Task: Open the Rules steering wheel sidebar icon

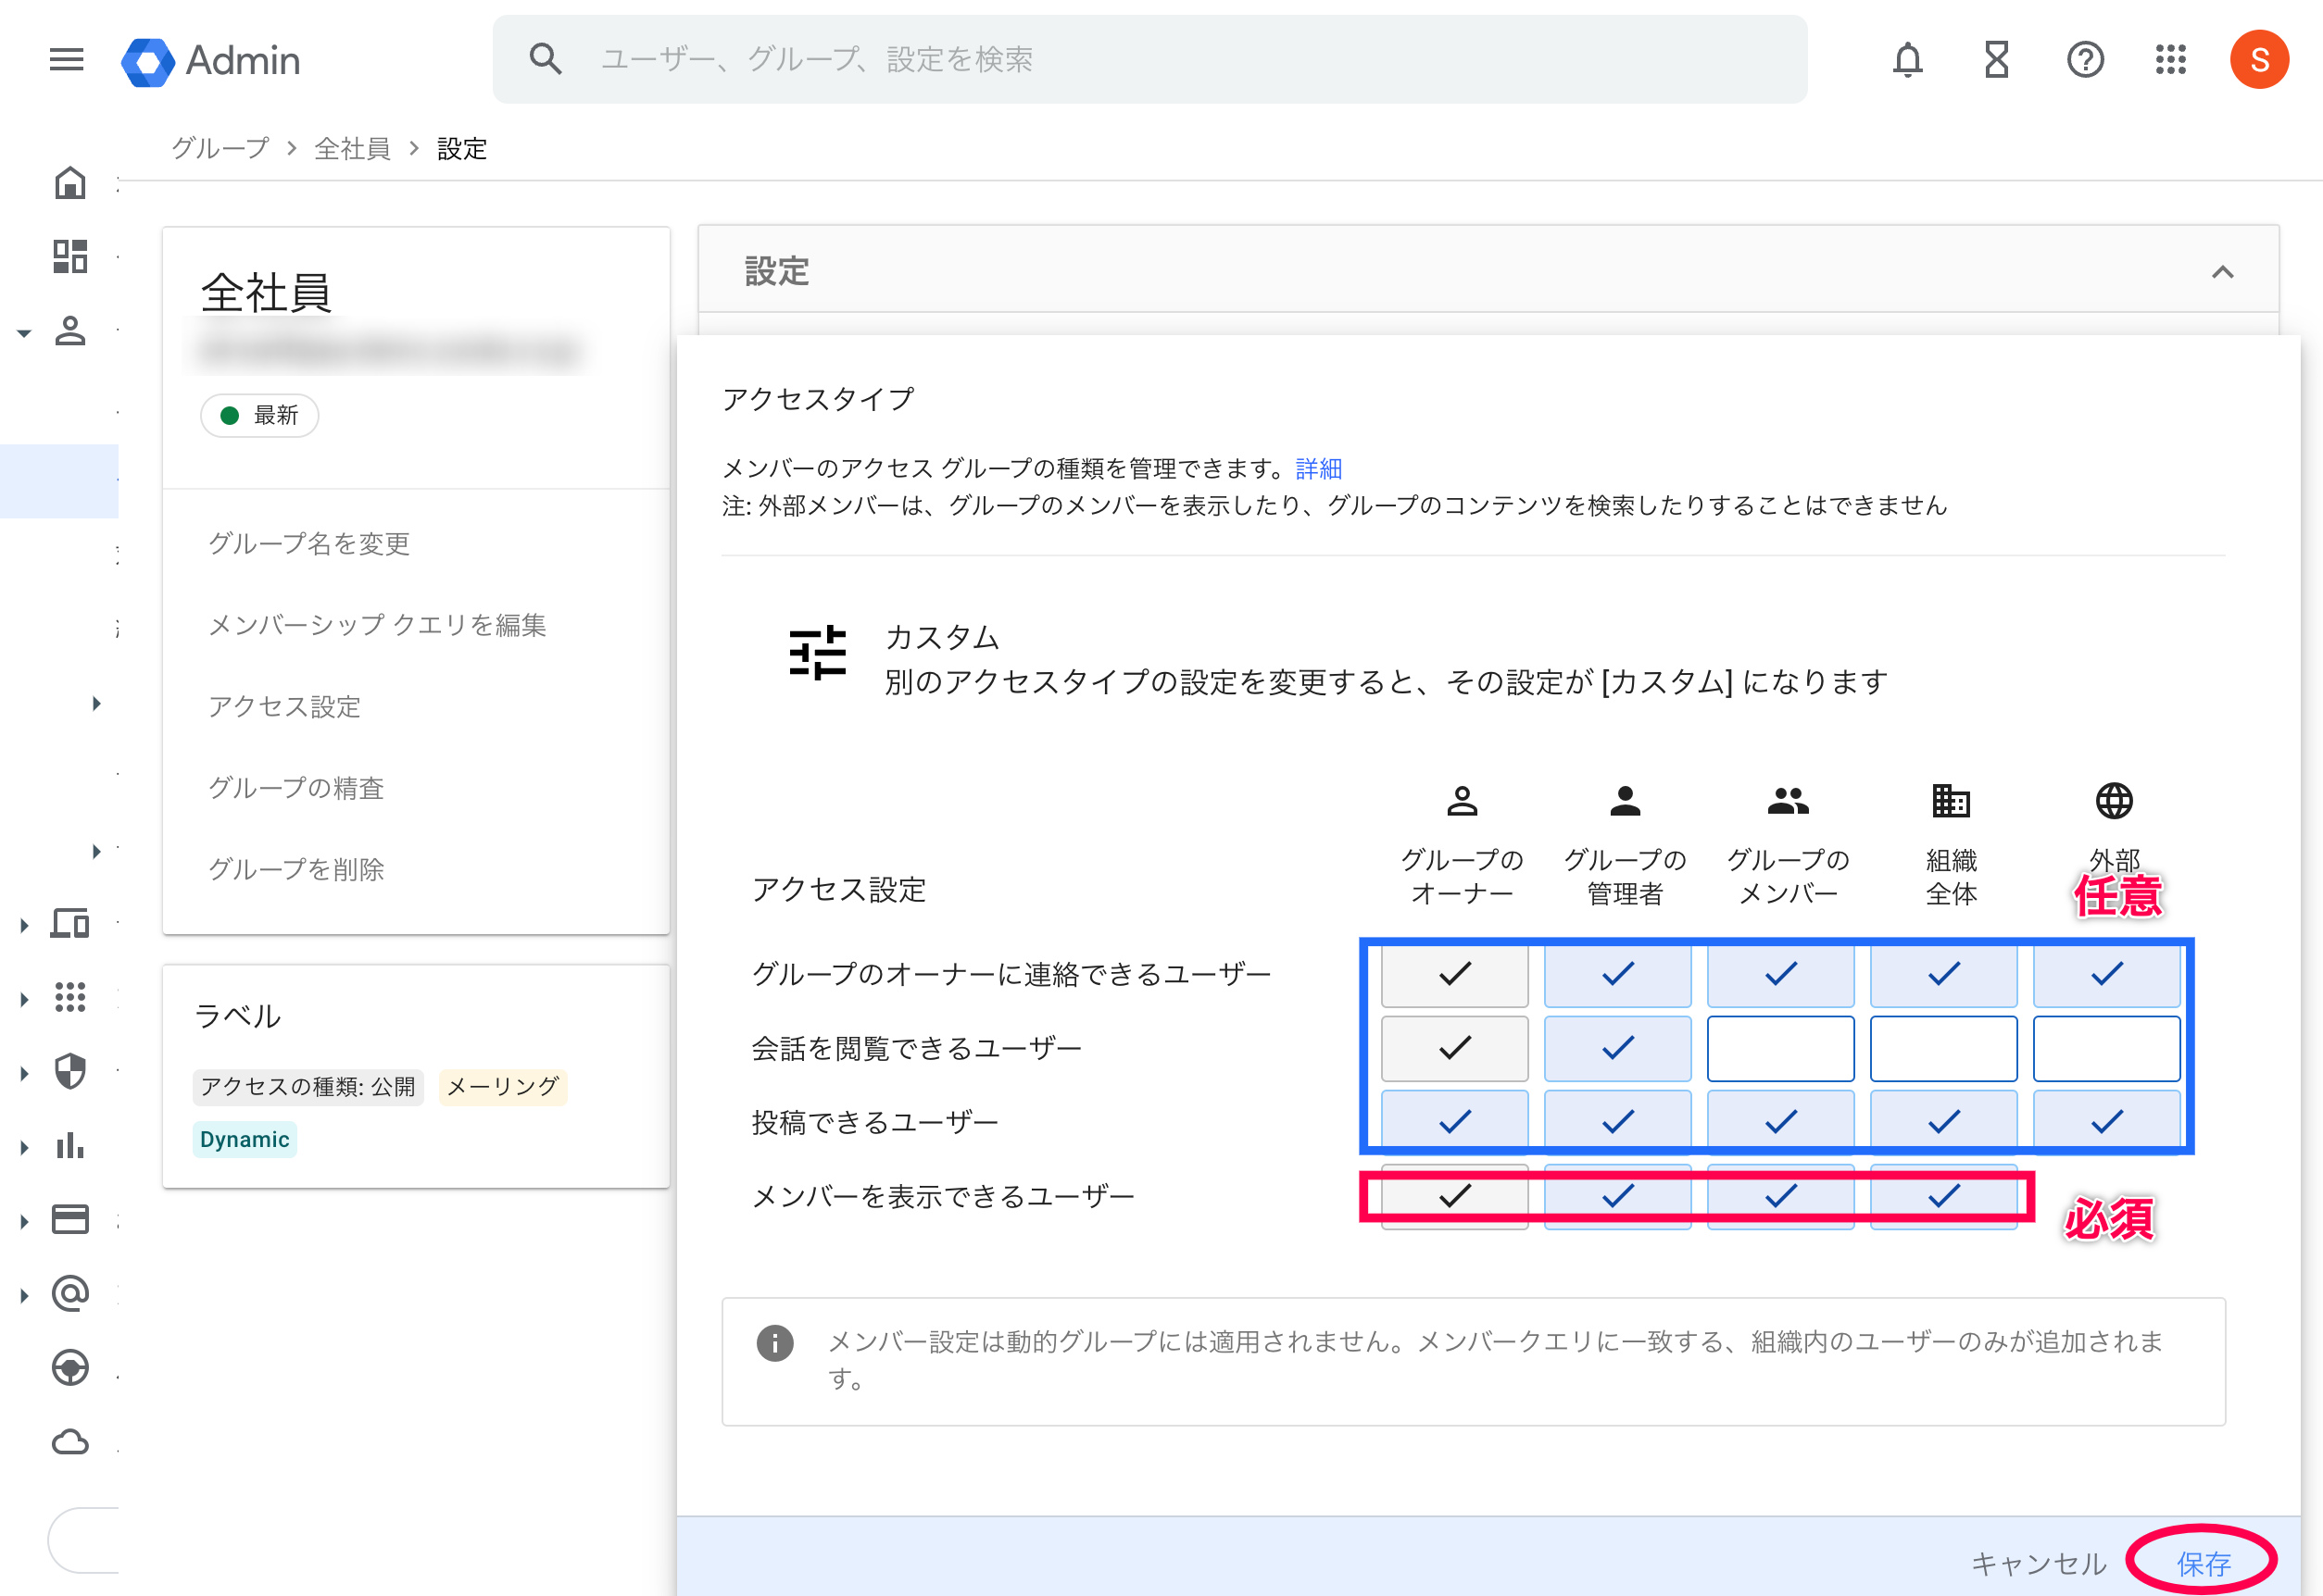Action: tap(70, 1367)
